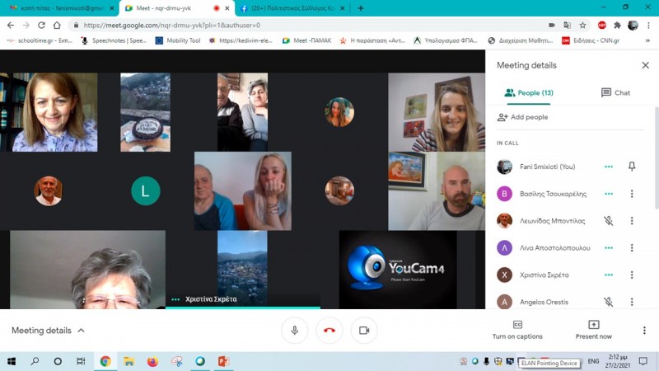Pin Fani Smixioti to the screen
This screenshot has width=659, height=371.
(632, 167)
